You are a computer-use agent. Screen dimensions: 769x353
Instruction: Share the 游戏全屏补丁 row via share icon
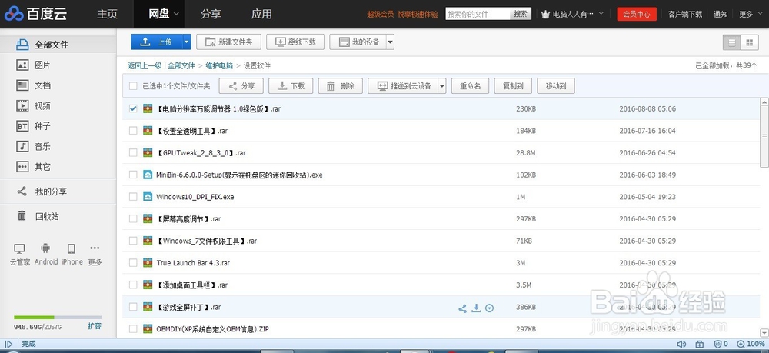click(x=462, y=308)
